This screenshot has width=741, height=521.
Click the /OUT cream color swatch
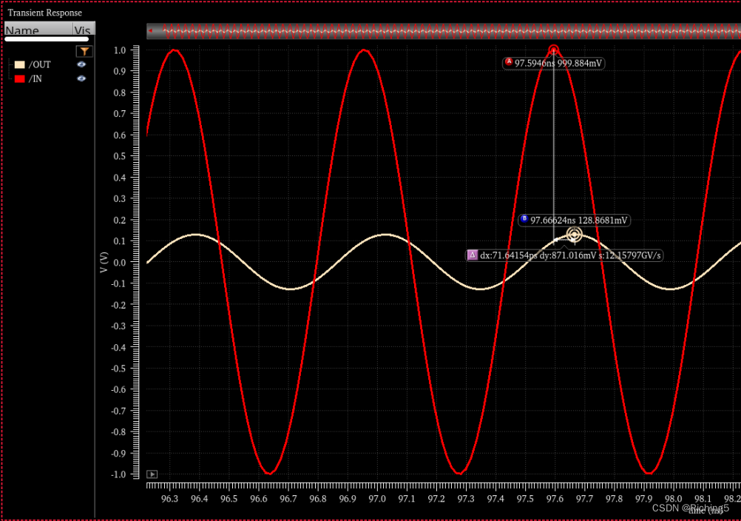[x=19, y=65]
